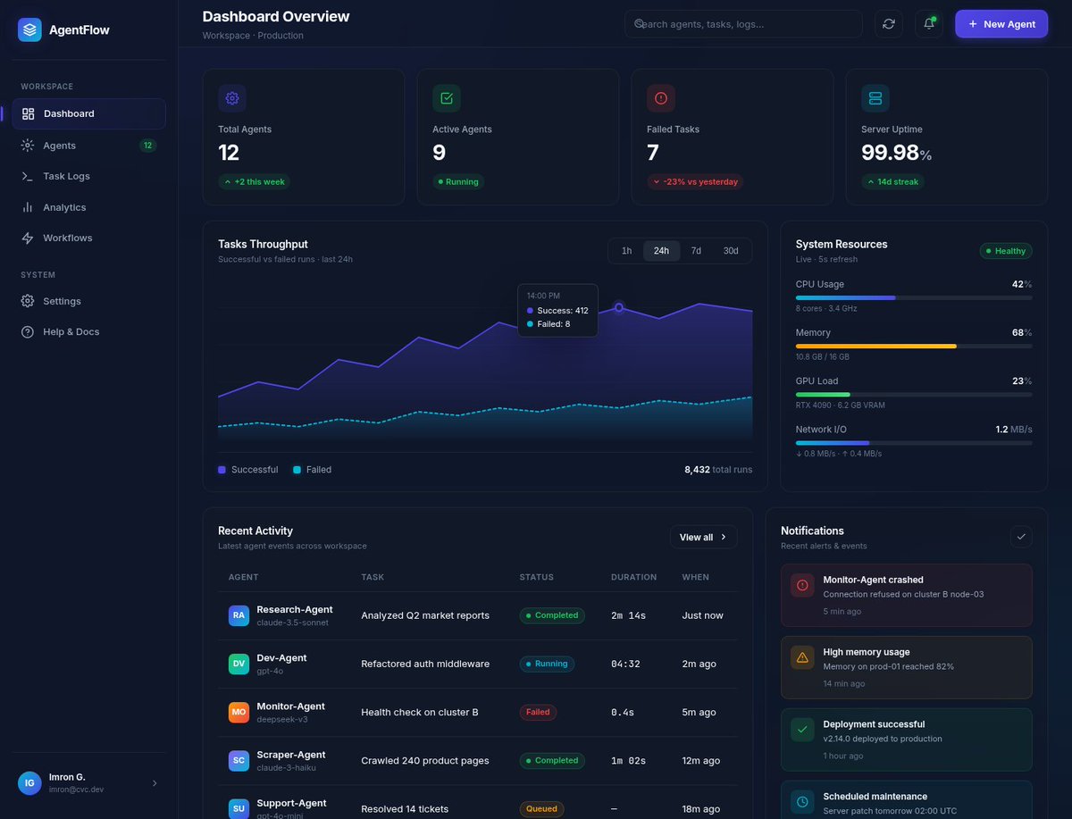Click the Deployment successful check icon
The image size is (1072, 819).
click(x=802, y=730)
